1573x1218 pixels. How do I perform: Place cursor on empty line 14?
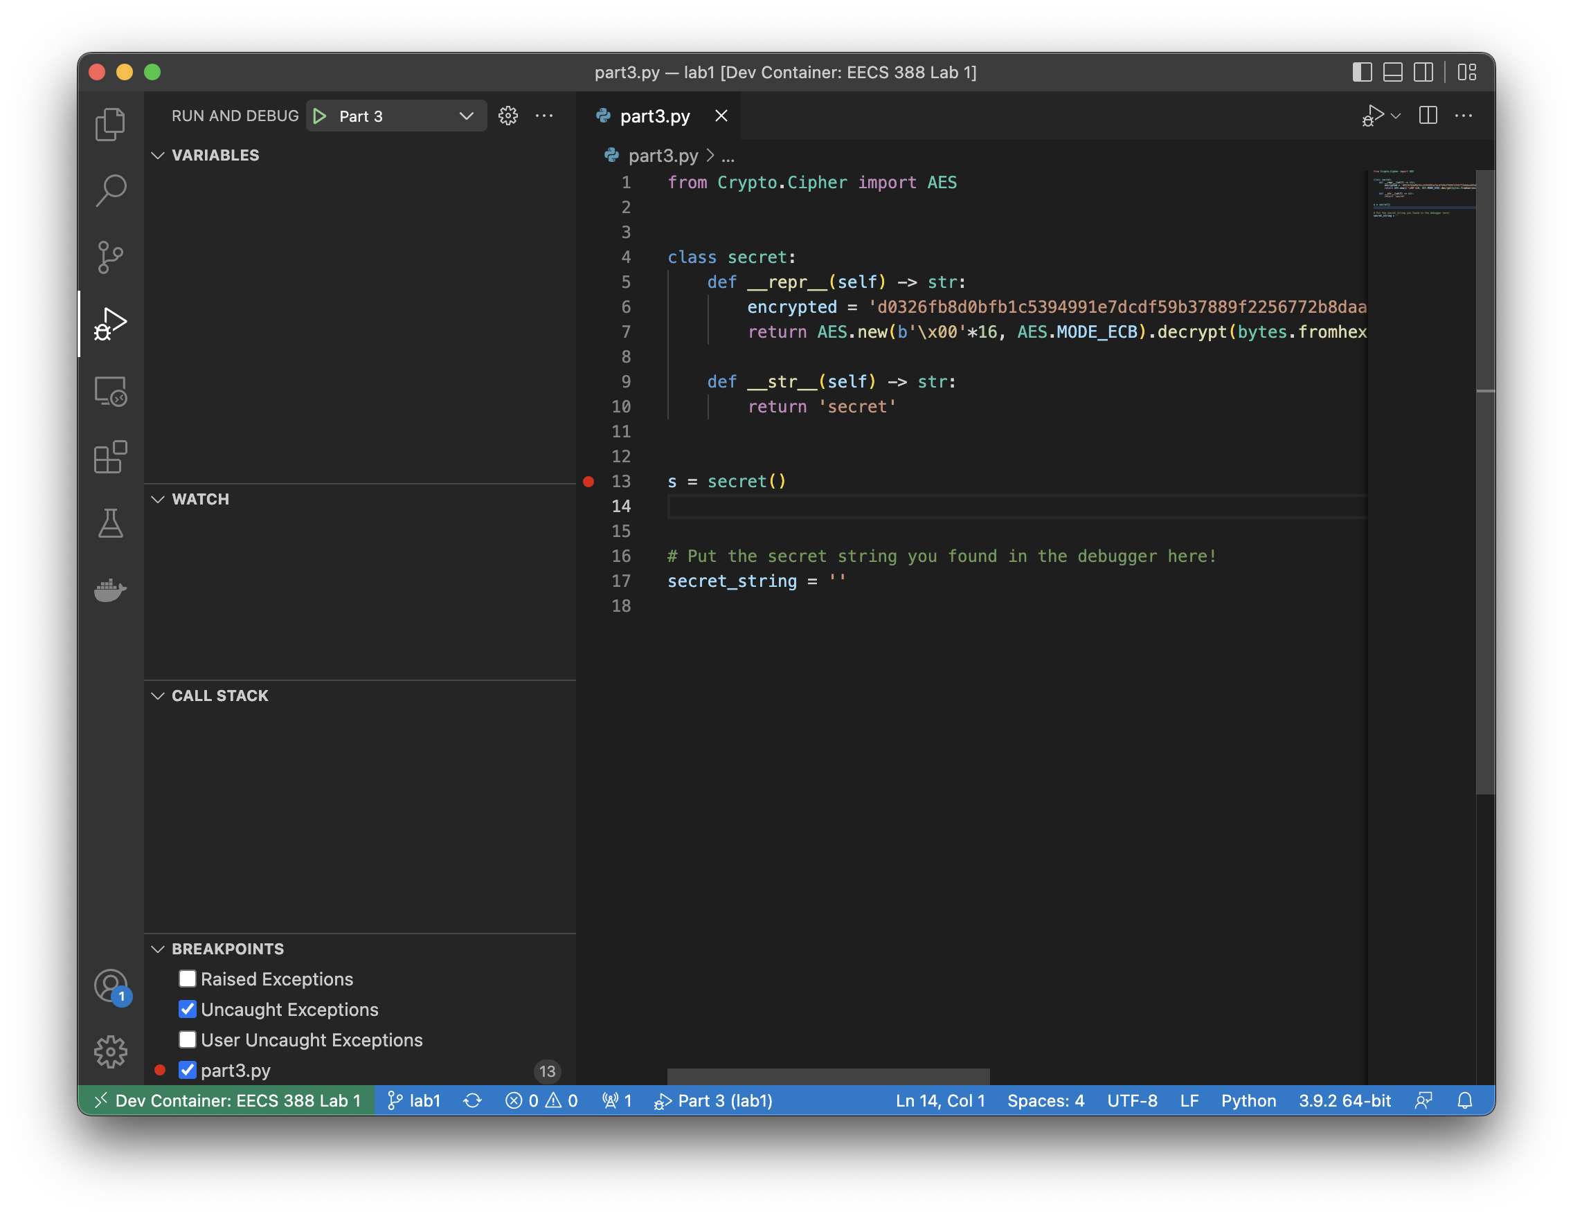pyautogui.click(x=1016, y=507)
